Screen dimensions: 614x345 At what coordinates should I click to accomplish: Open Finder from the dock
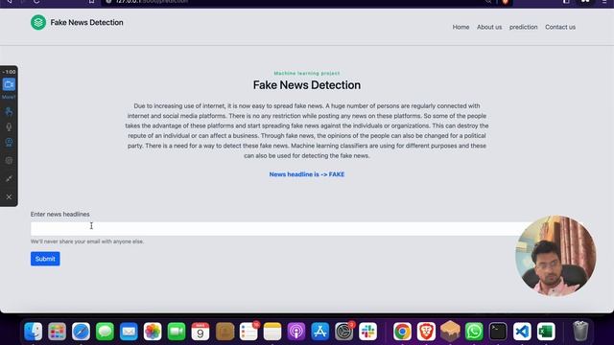34,332
